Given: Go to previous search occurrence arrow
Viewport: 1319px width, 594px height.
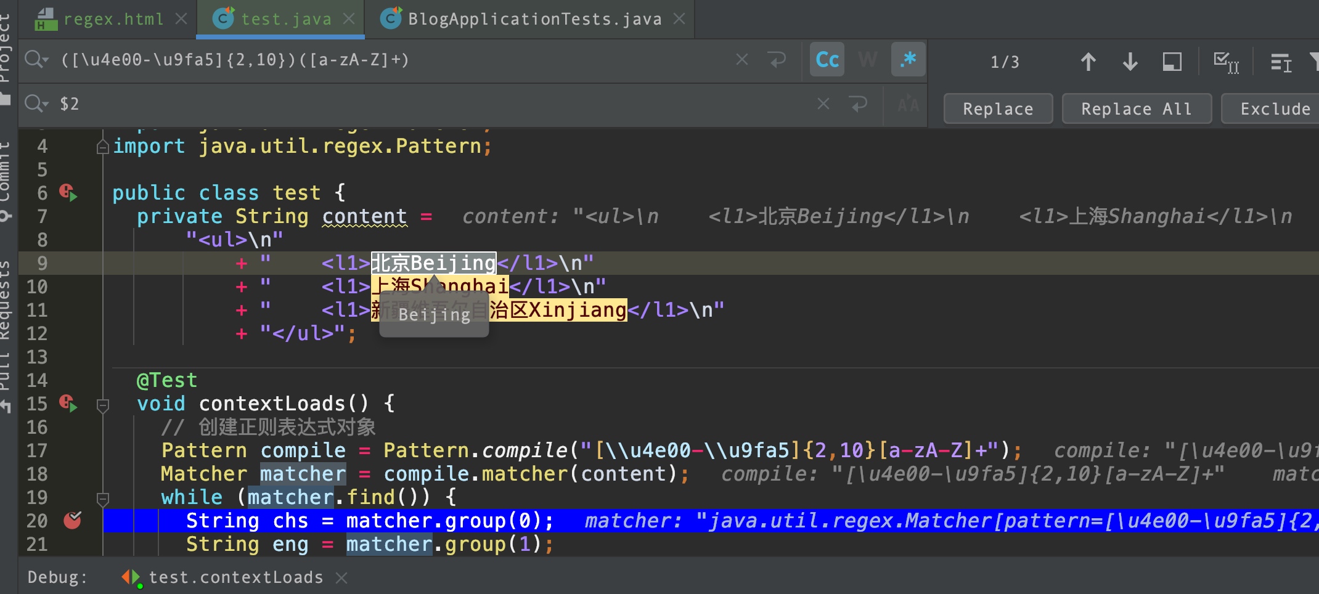Looking at the screenshot, I should pos(1088,62).
